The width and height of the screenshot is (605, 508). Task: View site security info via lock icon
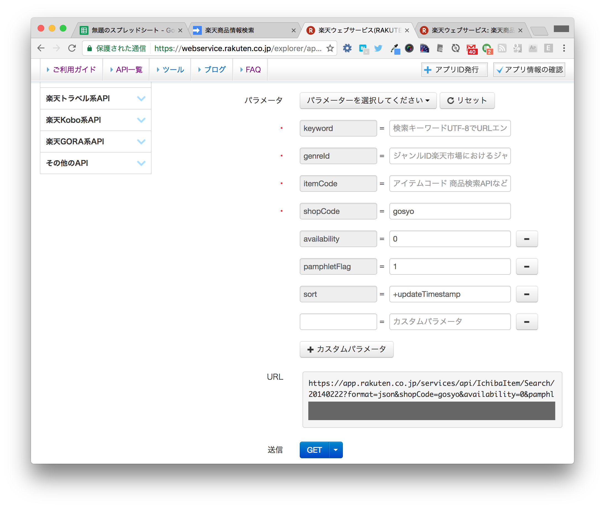(x=90, y=48)
